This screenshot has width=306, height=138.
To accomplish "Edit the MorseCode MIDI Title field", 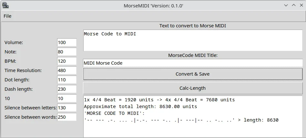I will (x=193, y=63).
